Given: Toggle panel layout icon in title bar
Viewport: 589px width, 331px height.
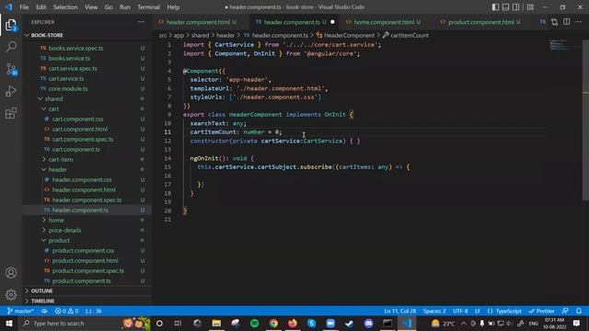Looking at the screenshot, I should (505, 7).
